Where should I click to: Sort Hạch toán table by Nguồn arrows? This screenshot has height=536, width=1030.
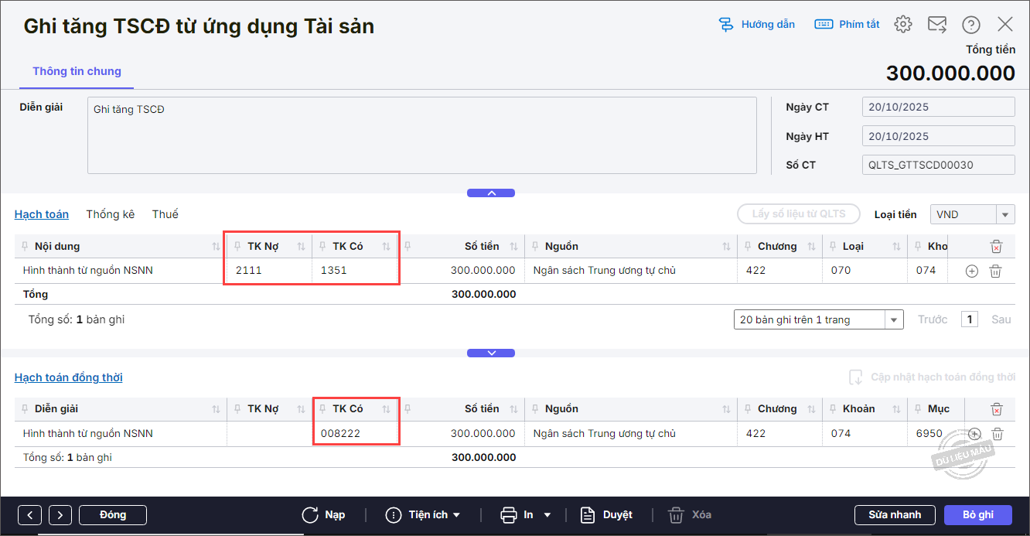pos(726,247)
